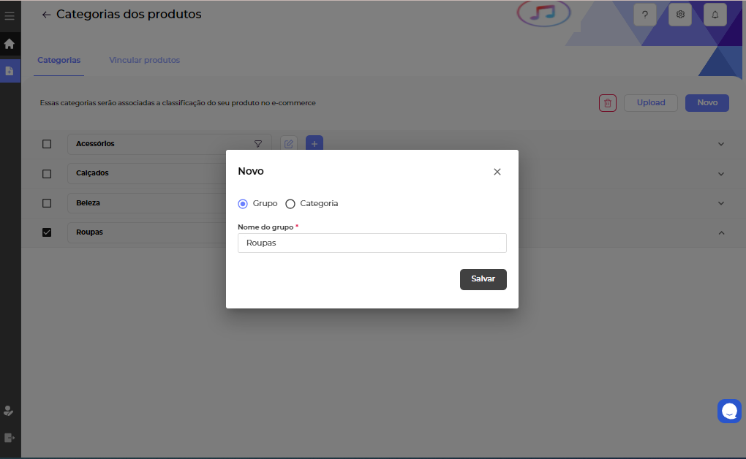Select the Categoria radio button
Viewport: 746px width, 459px height.
(290, 204)
